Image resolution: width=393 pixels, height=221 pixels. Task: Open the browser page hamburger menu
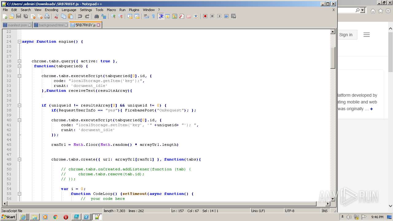pyautogui.click(x=367, y=35)
